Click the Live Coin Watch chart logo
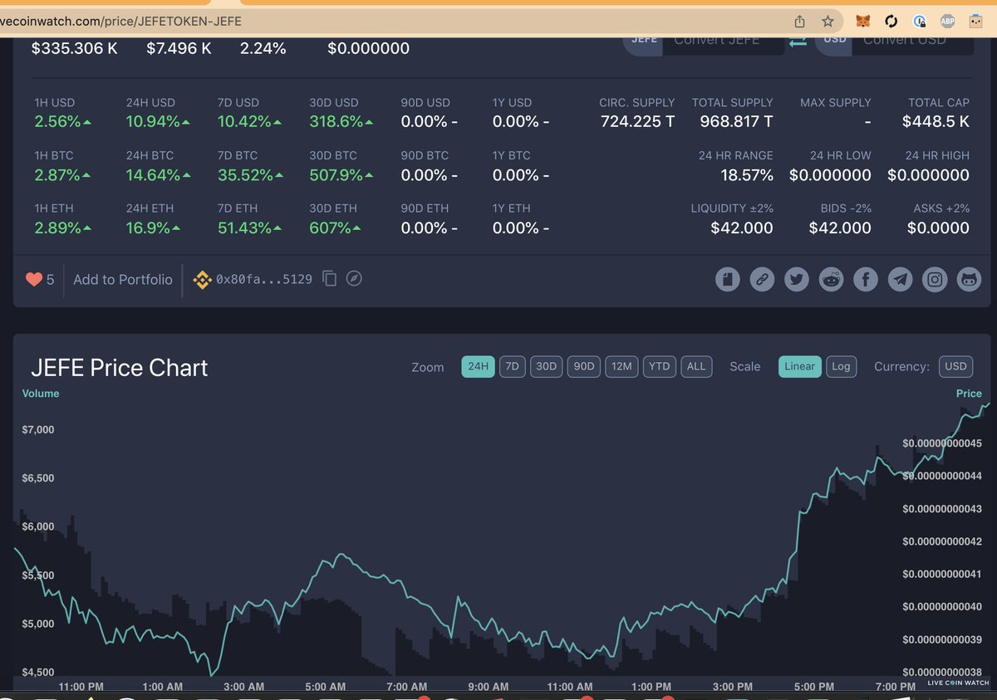This screenshot has height=700, width=997. [x=959, y=683]
